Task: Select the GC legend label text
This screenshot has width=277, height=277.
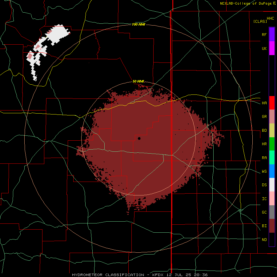Action: pyautogui.click(x=264, y=212)
